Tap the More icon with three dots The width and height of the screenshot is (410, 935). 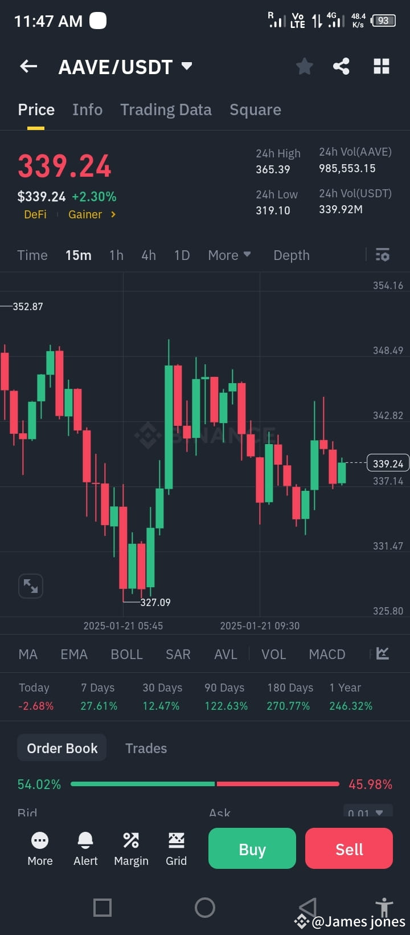(x=40, y=839)
